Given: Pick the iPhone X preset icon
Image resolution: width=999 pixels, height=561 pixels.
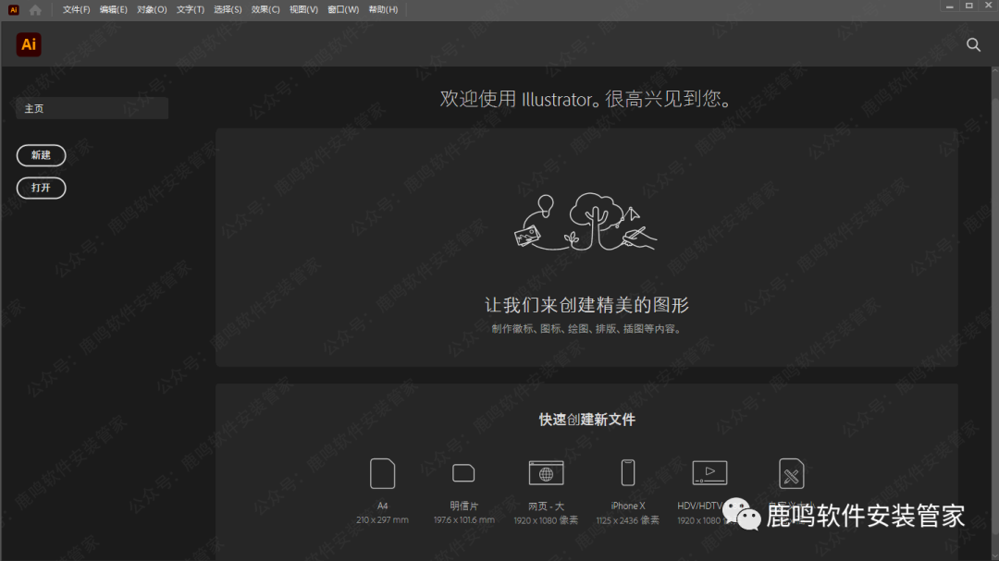Looking at the screenshot, I should pyautogui.click(x=627, y=473).
